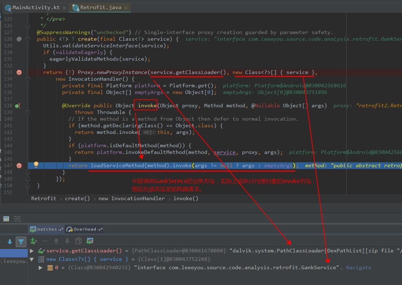Viewport: 402px width, 285px height.
Task: Collapse the new Class<?>[] watch
Action: [x=32, y=259]
